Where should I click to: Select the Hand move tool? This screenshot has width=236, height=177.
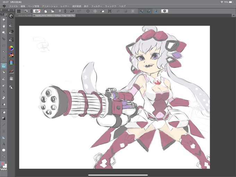point(4,26)
